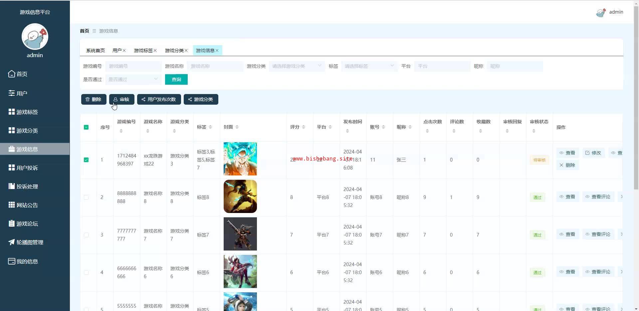Open the 是否通过 dropdown
Image resolution: width=639 pixels, height=311 pixels.
tap(133, 79)
